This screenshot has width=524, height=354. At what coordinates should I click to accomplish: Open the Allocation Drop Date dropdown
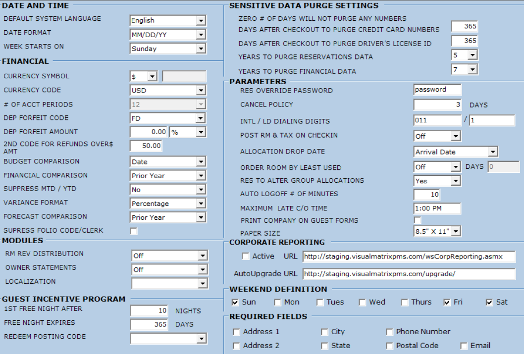pyautogui.click(x=492, y=152)
